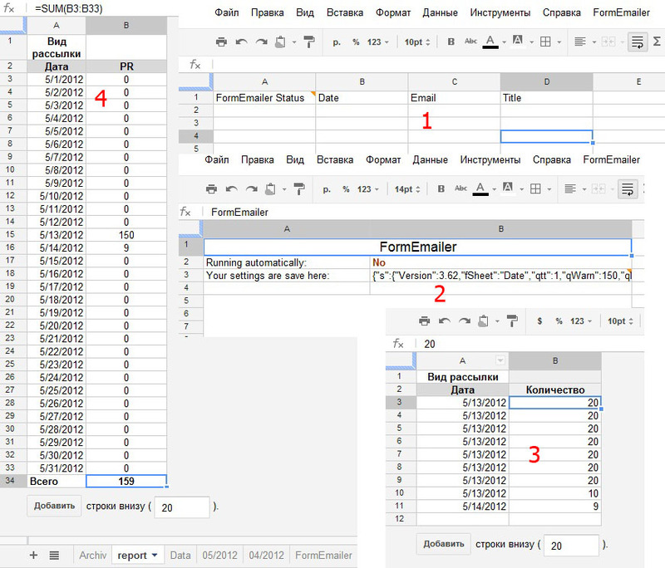Click the currency format icon

coord(335,41)
